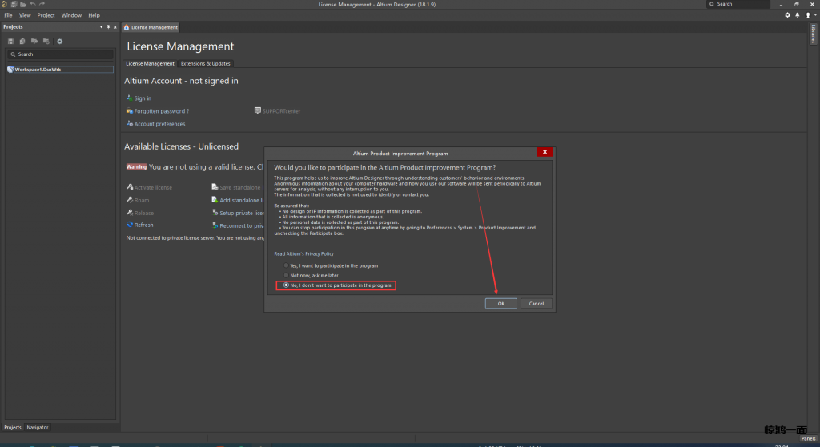Click the save icon in Projects panel

[10, 41]
